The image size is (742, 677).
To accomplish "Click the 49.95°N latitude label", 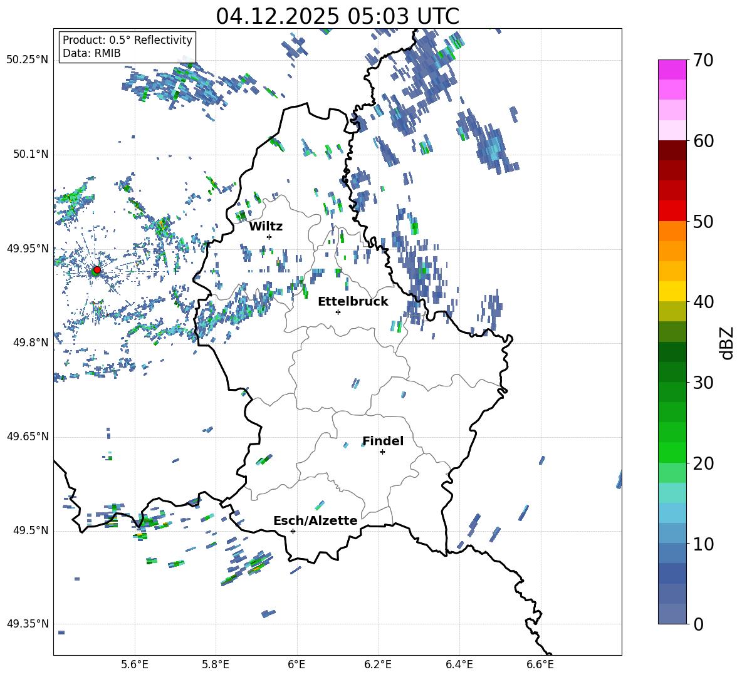I will [x=28, y=249].
